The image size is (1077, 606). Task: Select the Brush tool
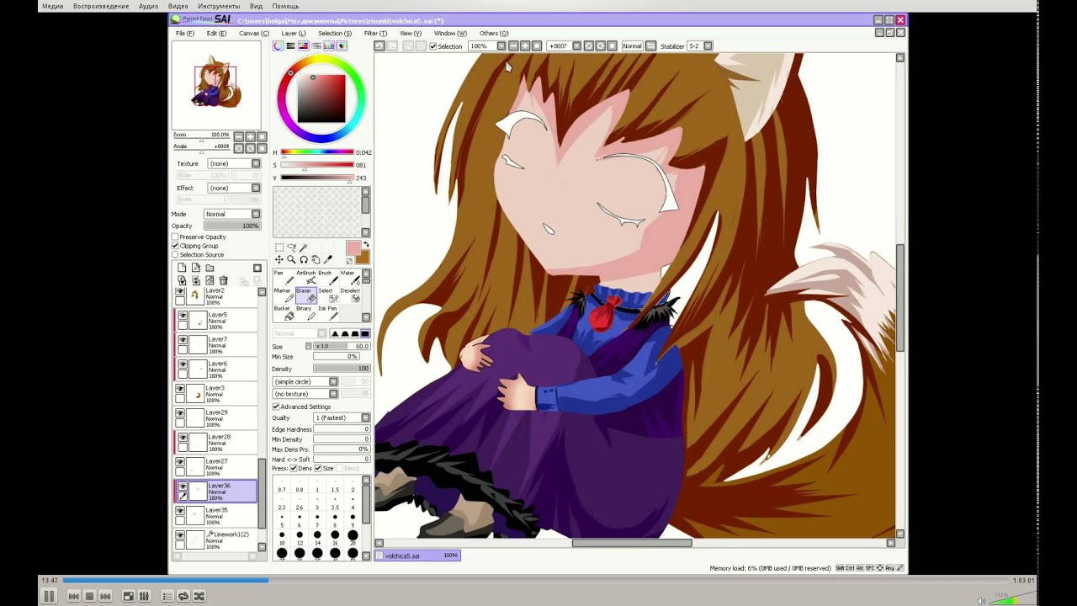tap(326, 278)
